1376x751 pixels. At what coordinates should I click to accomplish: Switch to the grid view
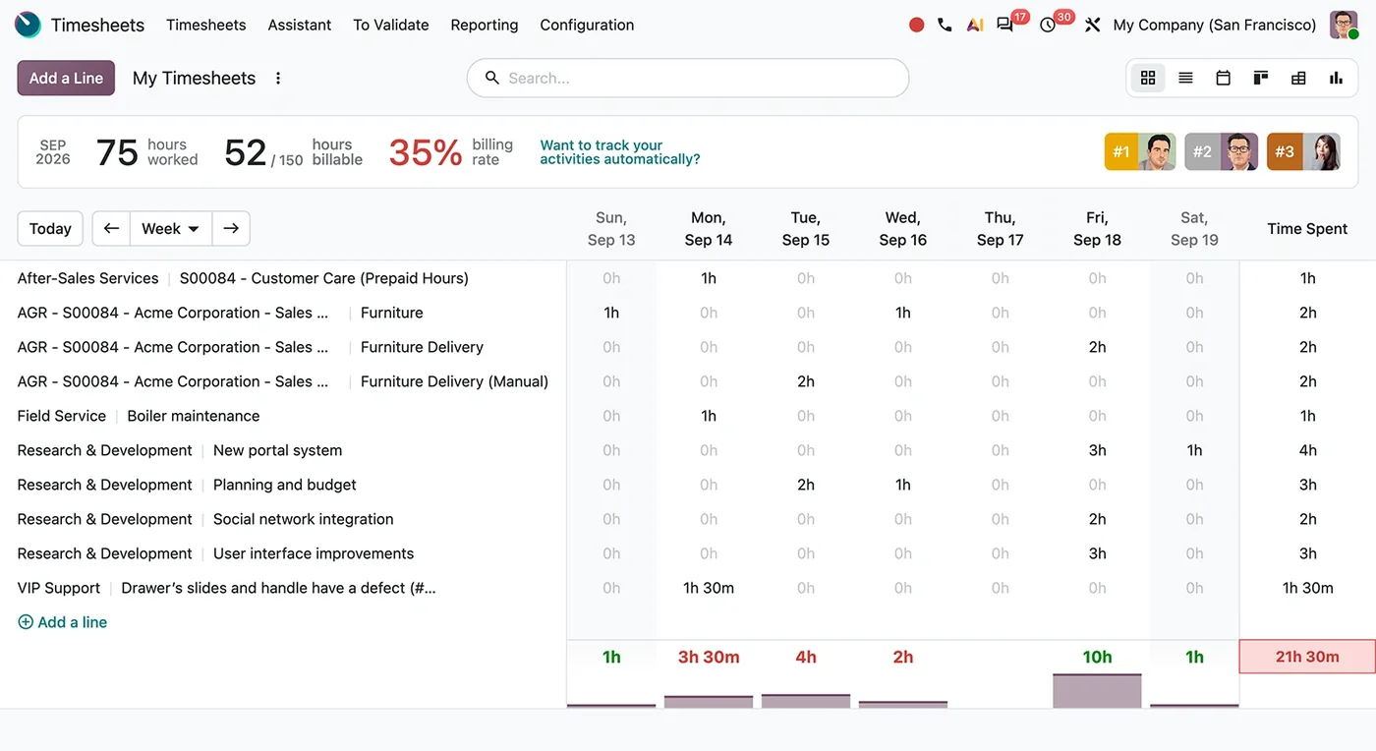click(x=1148, y=78)
